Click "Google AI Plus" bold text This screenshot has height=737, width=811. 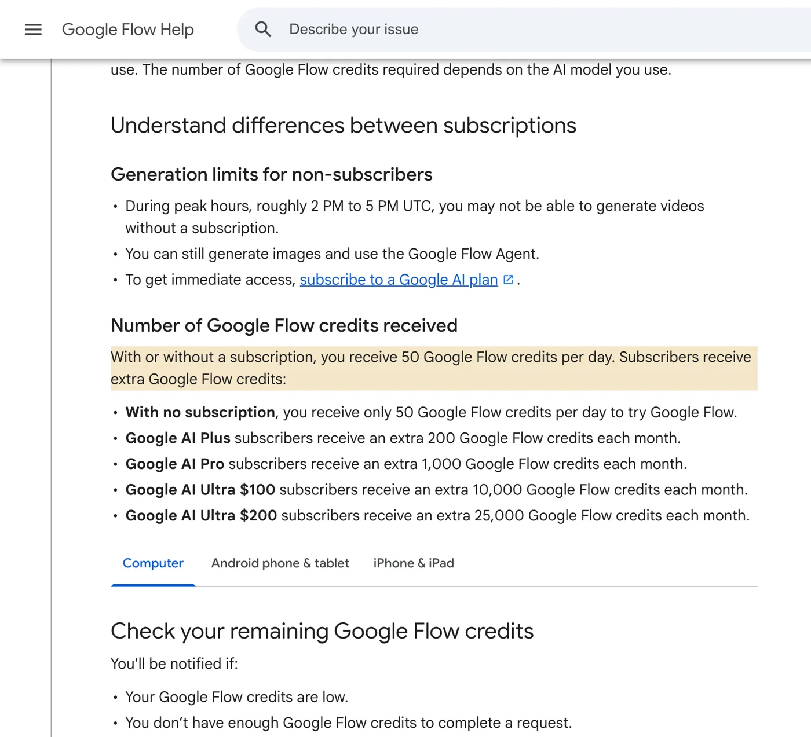(x=178, y=438)
